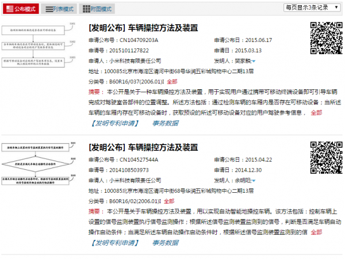Expand inventor list next to 樊家麟
Image resolution: width=345 pixels, height=259 pixels.
click(254, 60)
